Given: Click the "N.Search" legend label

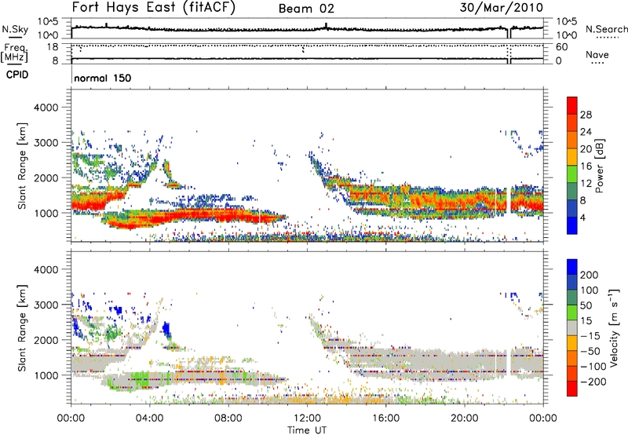Looking at the screenshot, I should [x=606, y=29].
